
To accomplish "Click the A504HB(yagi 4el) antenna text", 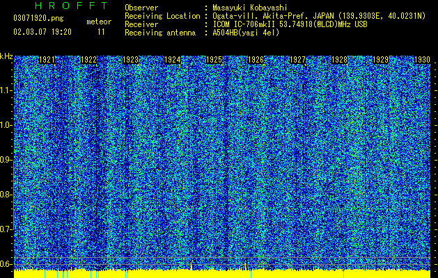I will 246,33.
